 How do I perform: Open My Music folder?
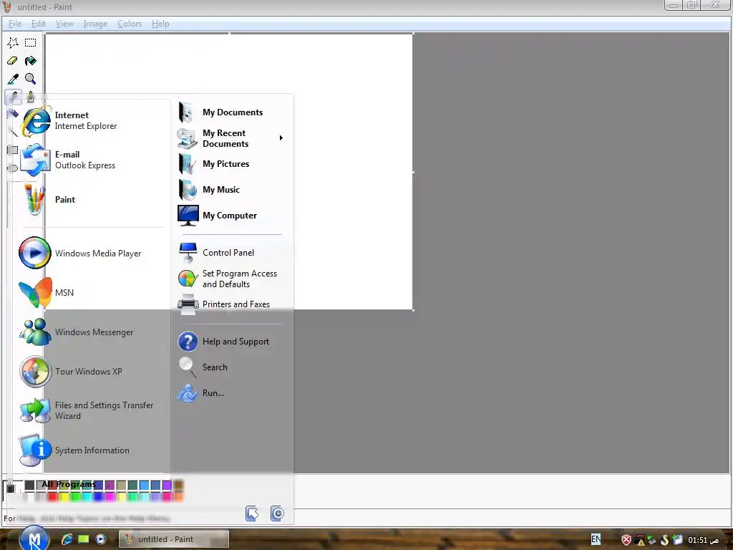(231, 189)
